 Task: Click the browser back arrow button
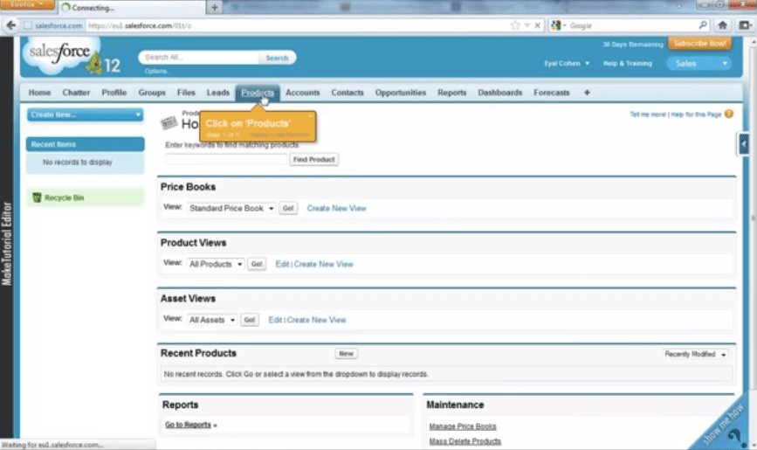click(x=10, y=25)
